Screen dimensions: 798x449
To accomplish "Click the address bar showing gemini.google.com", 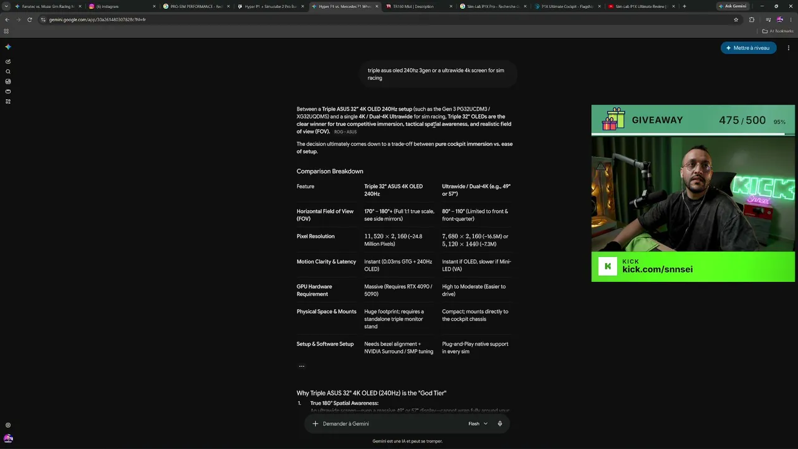I will tap(387, 19).
